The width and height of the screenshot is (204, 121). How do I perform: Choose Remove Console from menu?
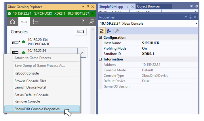[27, 101]
